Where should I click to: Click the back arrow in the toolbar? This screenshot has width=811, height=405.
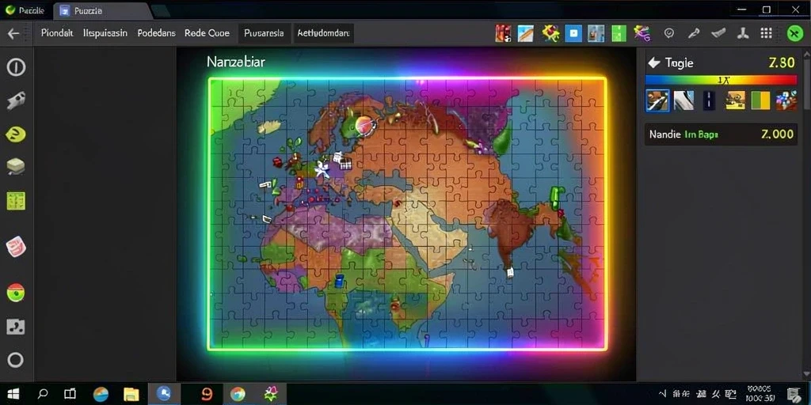[x=13, y=33]
